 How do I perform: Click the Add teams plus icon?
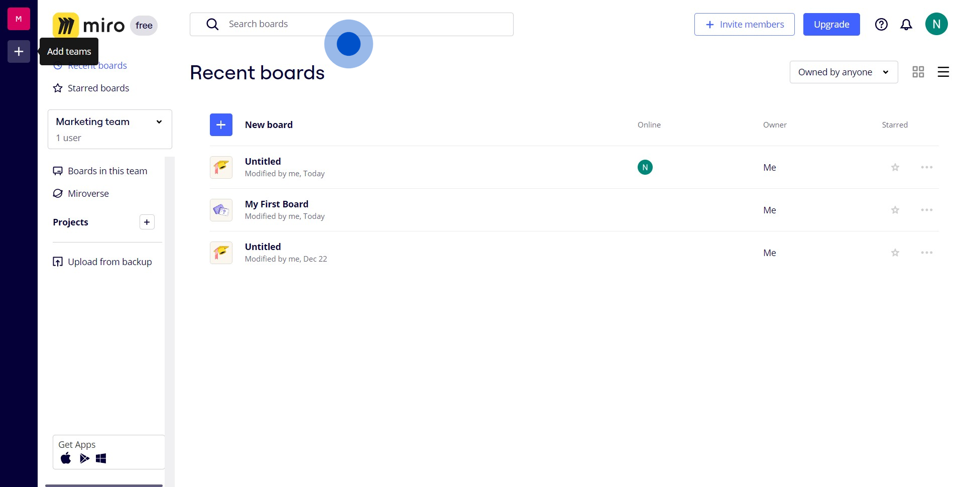click(19, 52)
